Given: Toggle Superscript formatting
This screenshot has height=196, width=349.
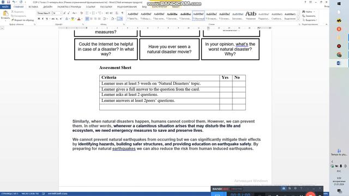Looking at the screenshot, I should pos(61,19).
